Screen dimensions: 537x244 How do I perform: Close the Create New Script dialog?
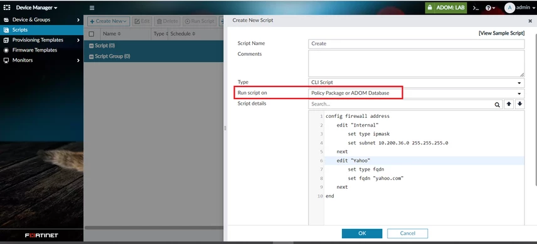pyautogui.click(x=530, y=21)
